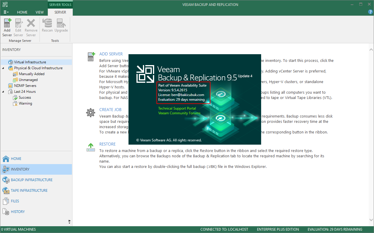The height and width of the screenshot is (233, 374).
Task: Click the NDMP Servers node icon
Action: click(x=11, y=86)
